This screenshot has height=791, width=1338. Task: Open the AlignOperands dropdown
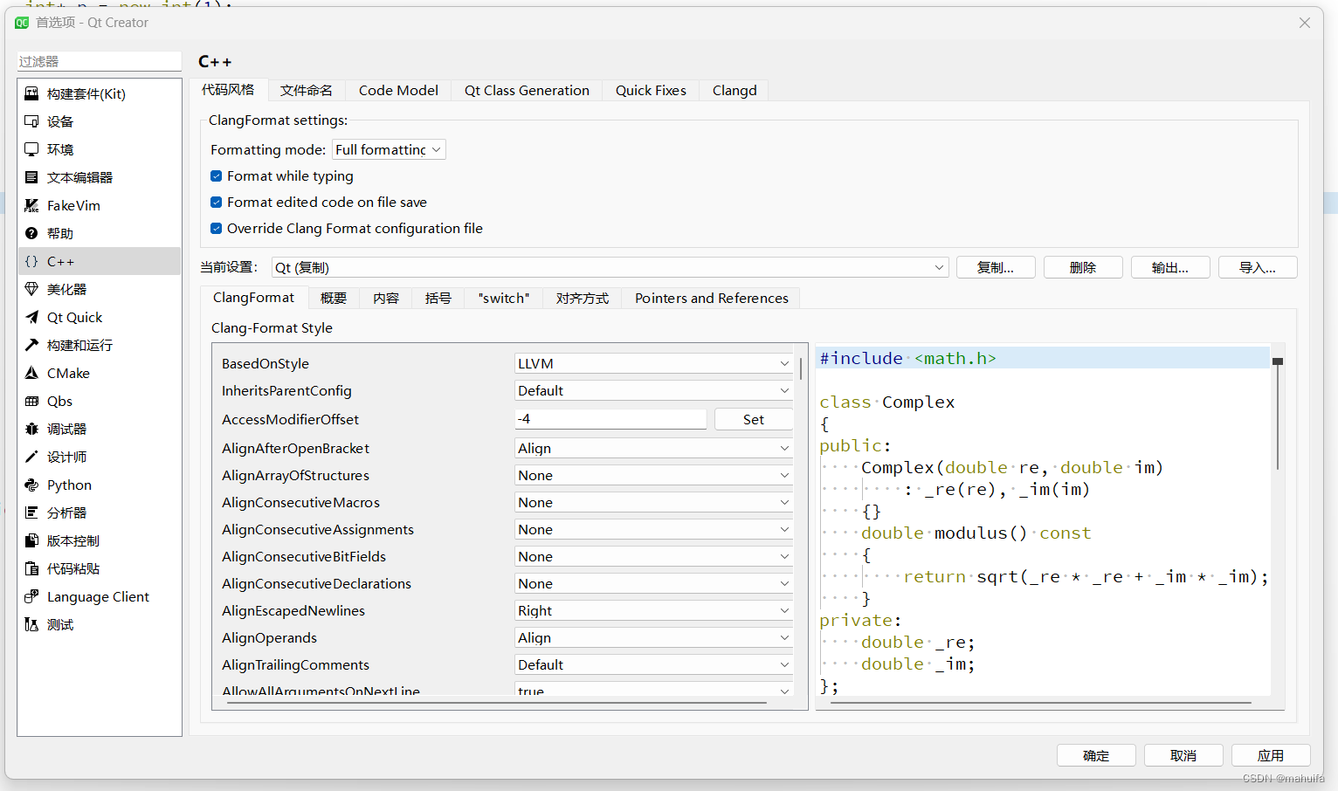[654, 637]
